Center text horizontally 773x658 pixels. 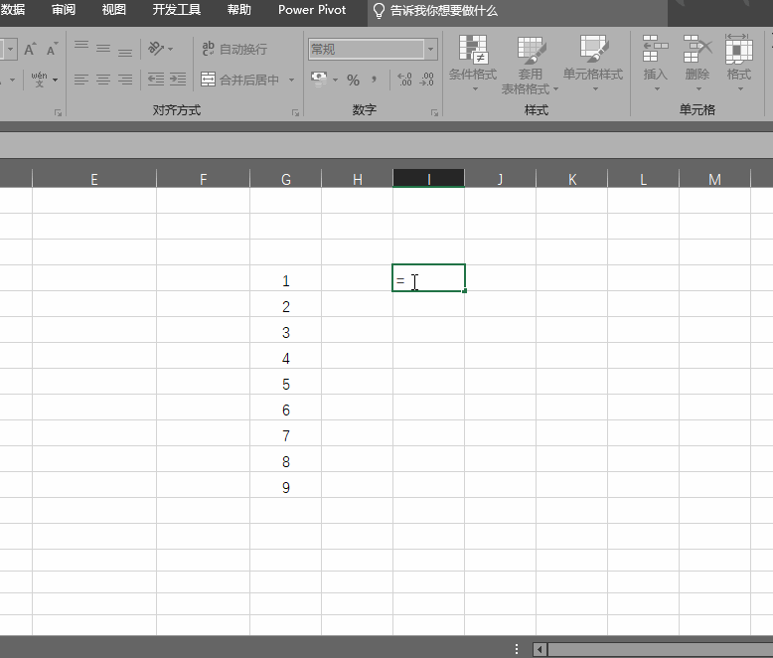(x=103, y=80)
